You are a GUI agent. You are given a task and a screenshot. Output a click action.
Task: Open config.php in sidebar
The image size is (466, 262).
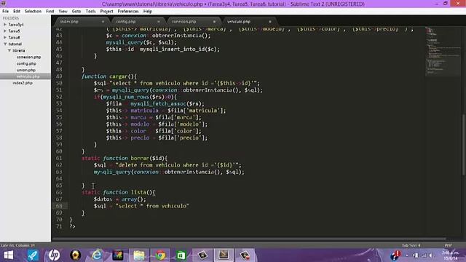(26, 63)
